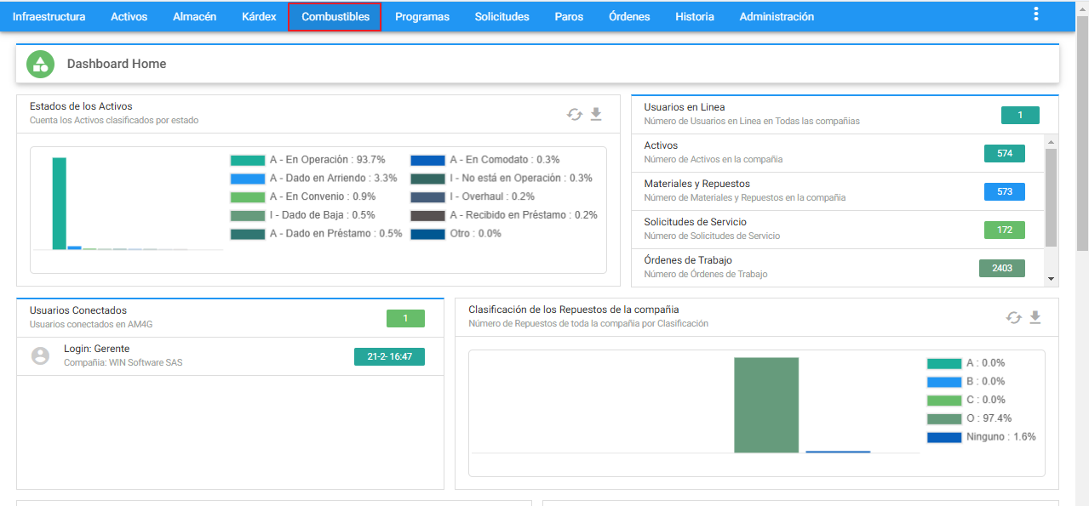Click the tall En Operación chart bar
This screenshot has width=1089, height=506.
[x=59, y=203]
